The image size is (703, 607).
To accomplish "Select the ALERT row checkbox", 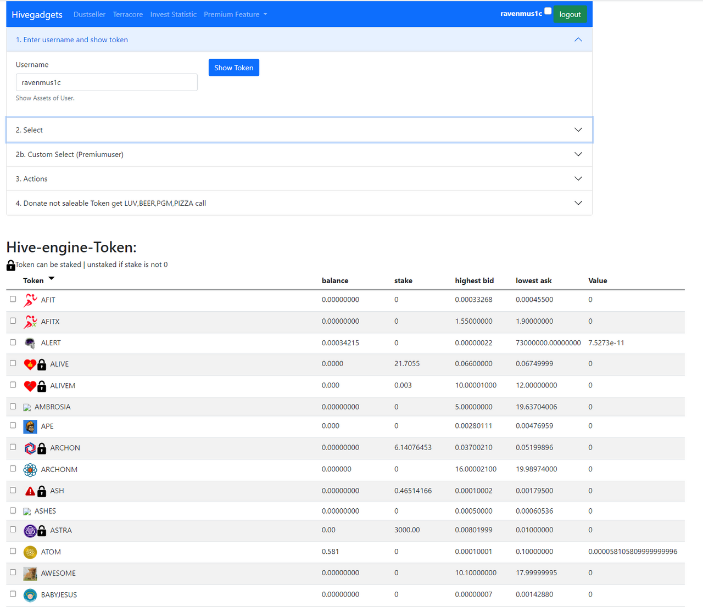I will click(x=13, y=342).
